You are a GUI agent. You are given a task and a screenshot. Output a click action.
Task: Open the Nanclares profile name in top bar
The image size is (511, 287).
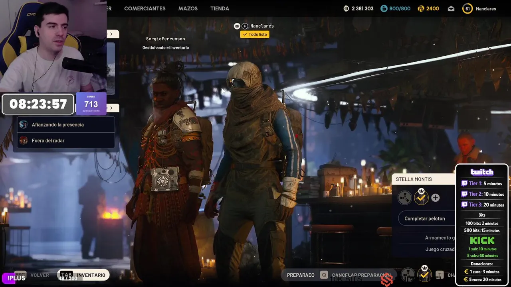tap(486, 9)
